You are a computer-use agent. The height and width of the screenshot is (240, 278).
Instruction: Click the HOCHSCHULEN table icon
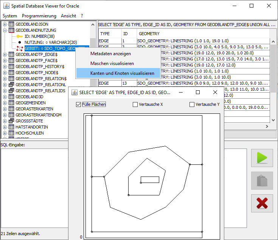11,133
